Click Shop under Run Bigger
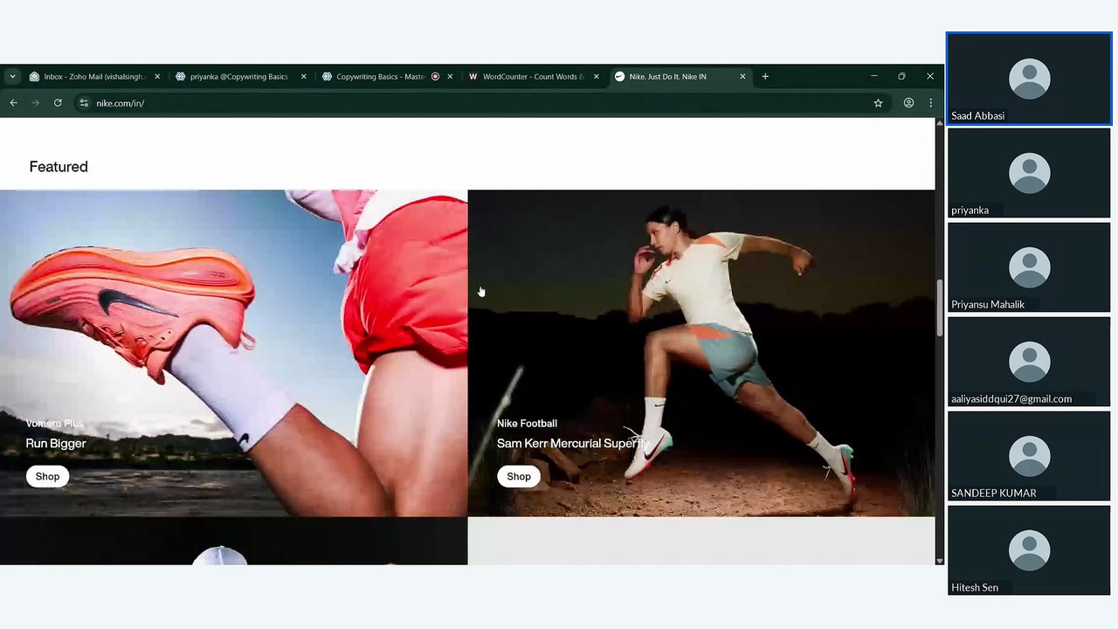The width and height of the screenshot is (1118, 629). (47, 476)
